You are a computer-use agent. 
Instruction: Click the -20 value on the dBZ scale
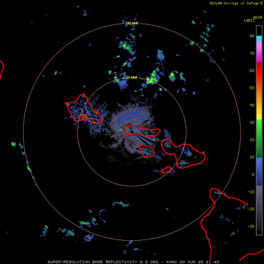click(251, 209)
